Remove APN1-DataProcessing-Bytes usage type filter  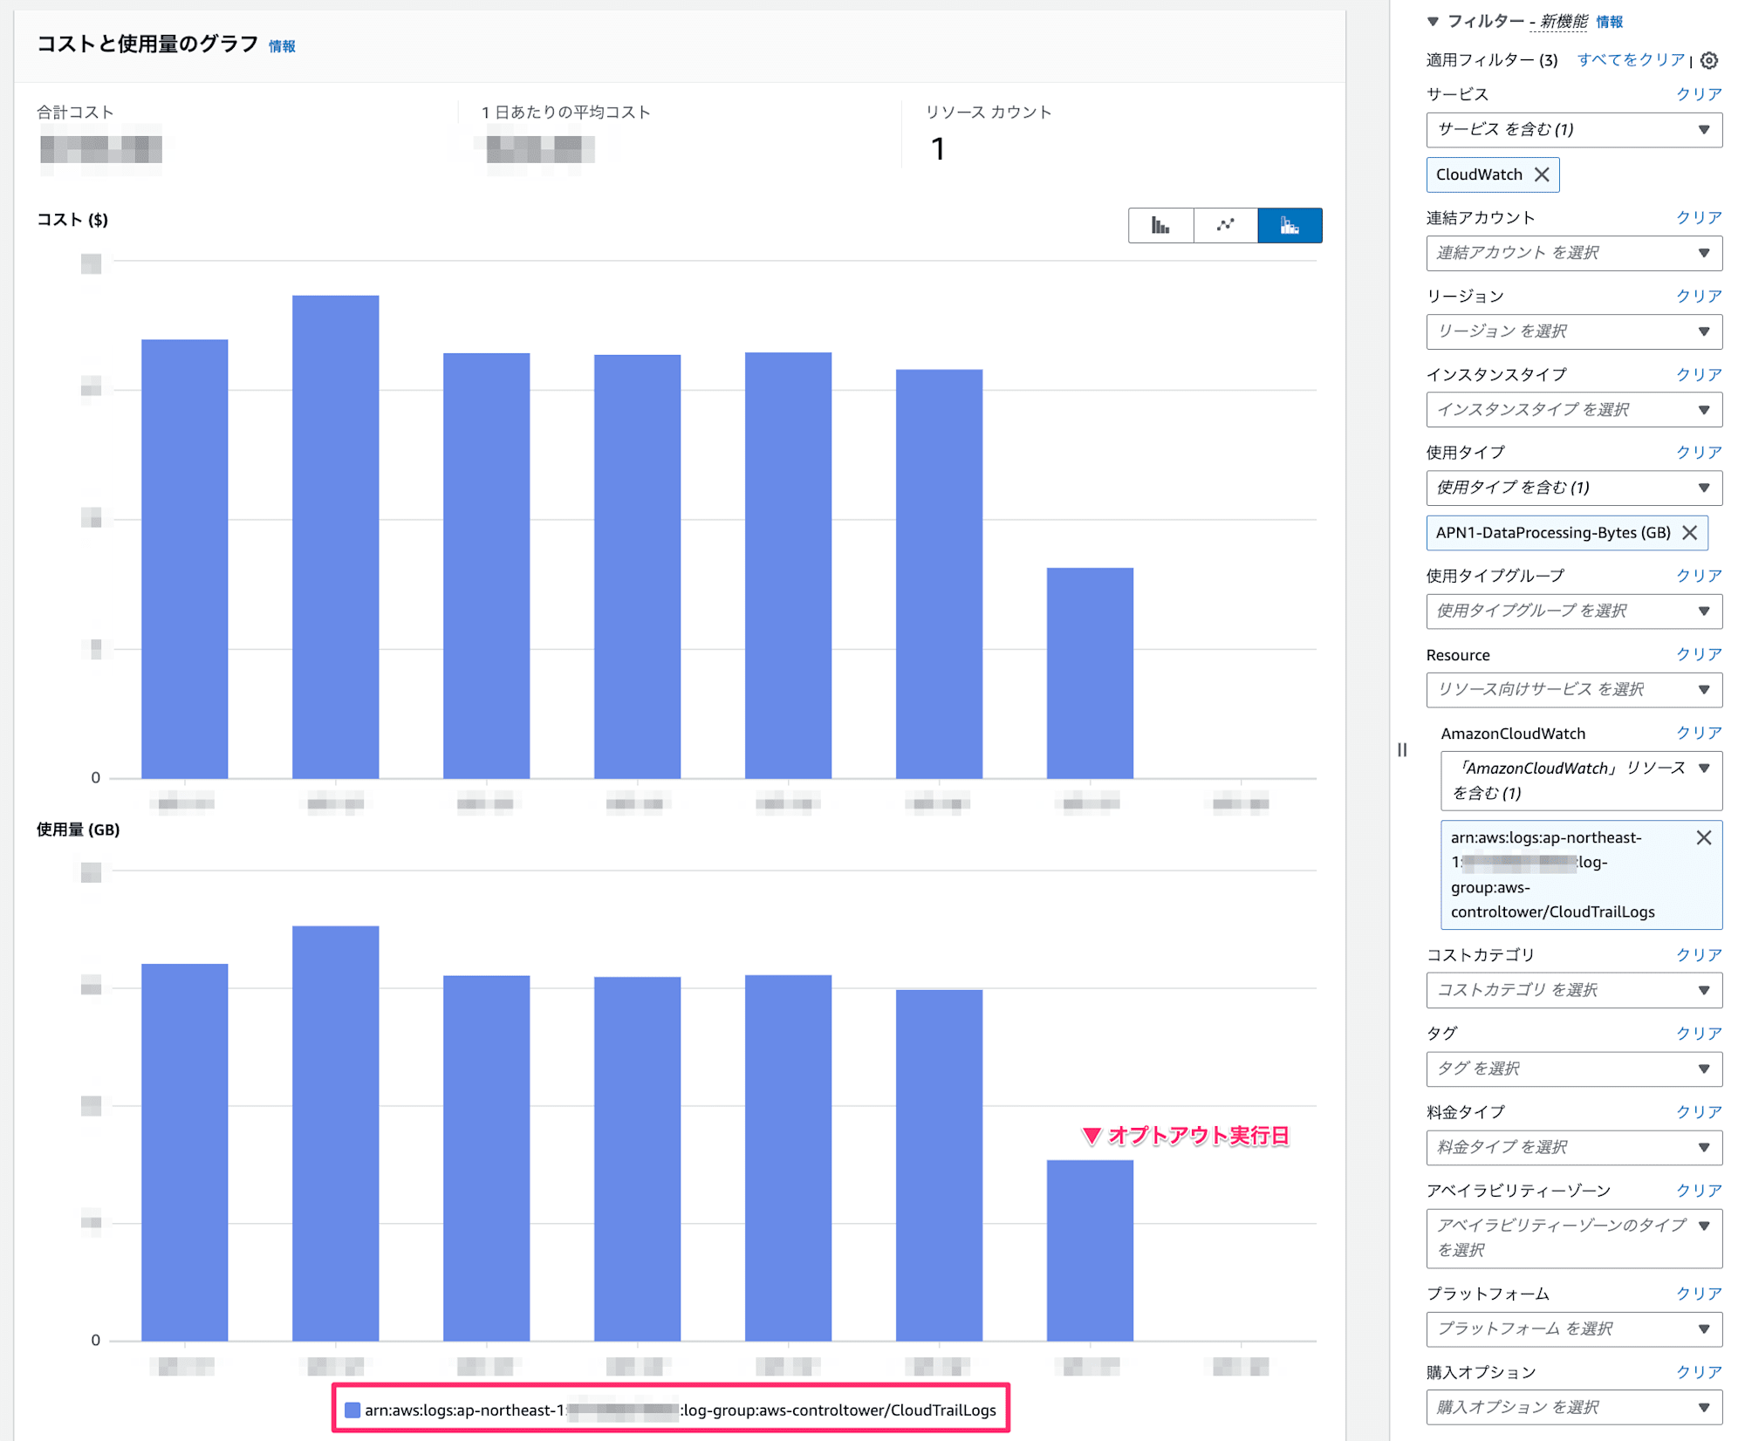(1689, 533)
